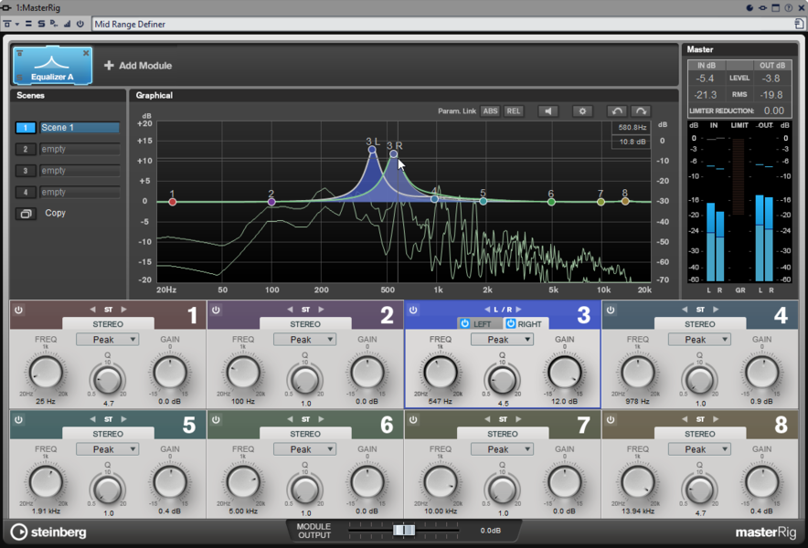This screenshot has height=548, width=808.
Task: Click previous channel mode arrow in band 3
Action: coord(487,310)
